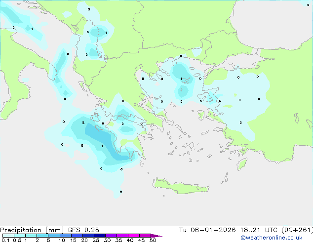313x242 pixels.
Task: Click the 35–40 mm legend color swatch
Action: 122,236
